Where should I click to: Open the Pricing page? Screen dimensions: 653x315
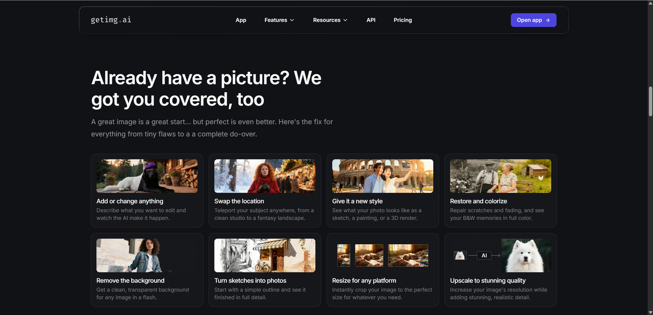click(403, 20)
